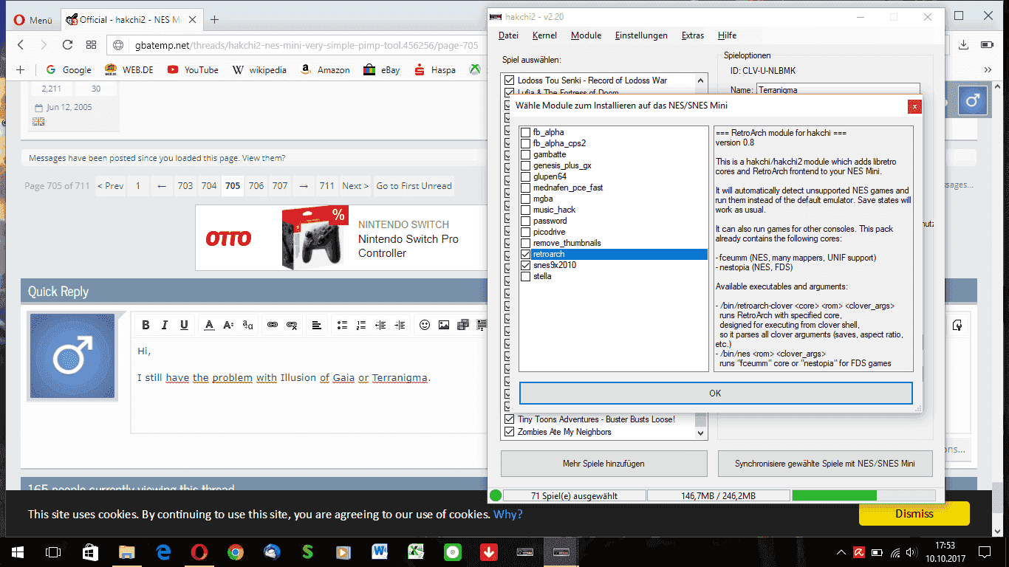This screenshot has height=567, width=1009.
Task: Open text alignment options in editor
Action: click(x=316, y=325)
